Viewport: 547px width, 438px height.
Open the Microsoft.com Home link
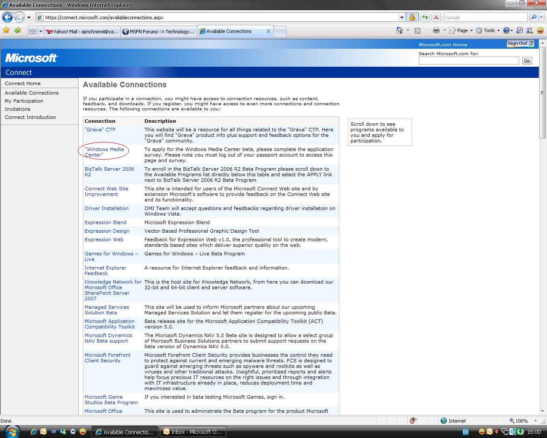click(x=443, y=44)
